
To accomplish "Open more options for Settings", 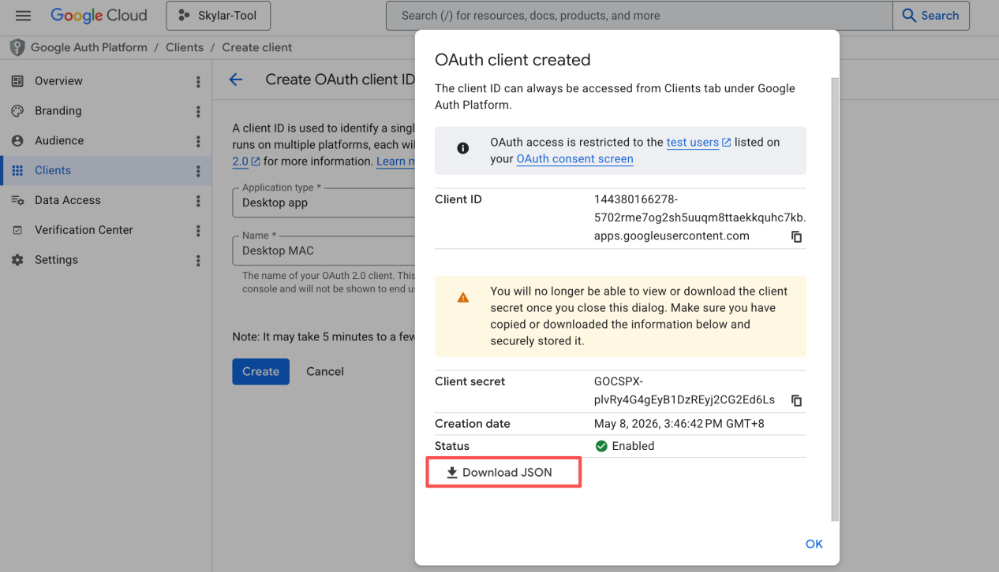I will pos(198,261).
